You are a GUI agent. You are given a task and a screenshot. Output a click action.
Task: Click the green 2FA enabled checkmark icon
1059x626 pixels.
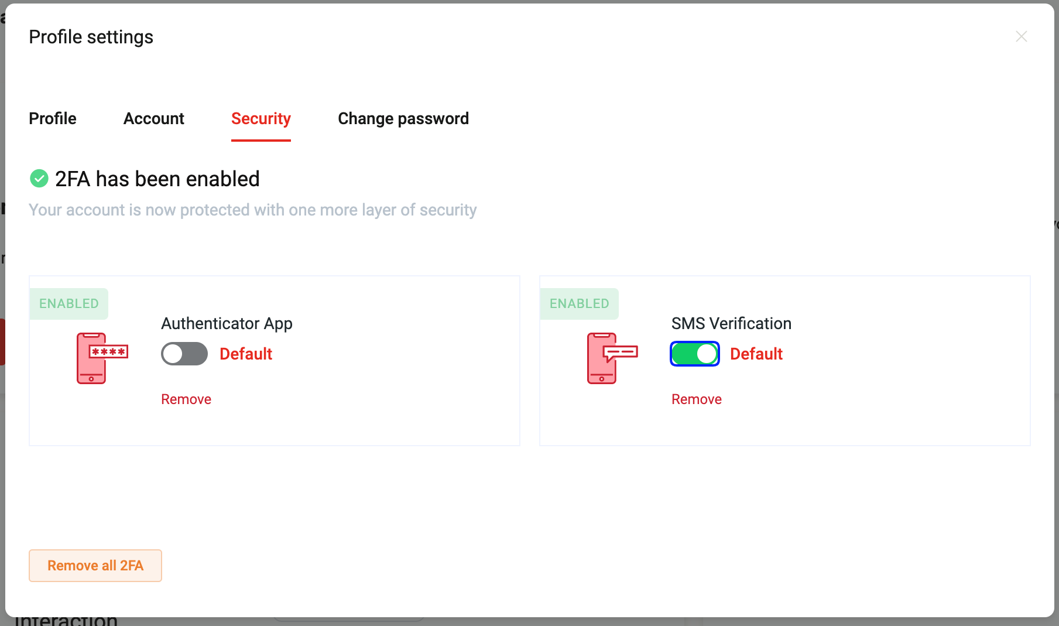coord(39,179)
